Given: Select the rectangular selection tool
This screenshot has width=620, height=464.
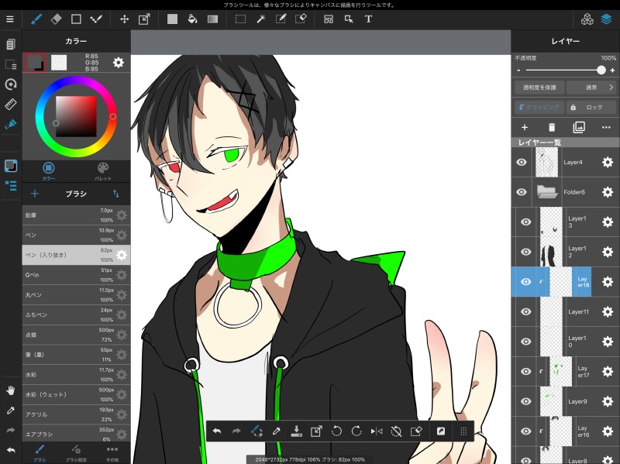Looking at the screenshot, I should [240, 19].
